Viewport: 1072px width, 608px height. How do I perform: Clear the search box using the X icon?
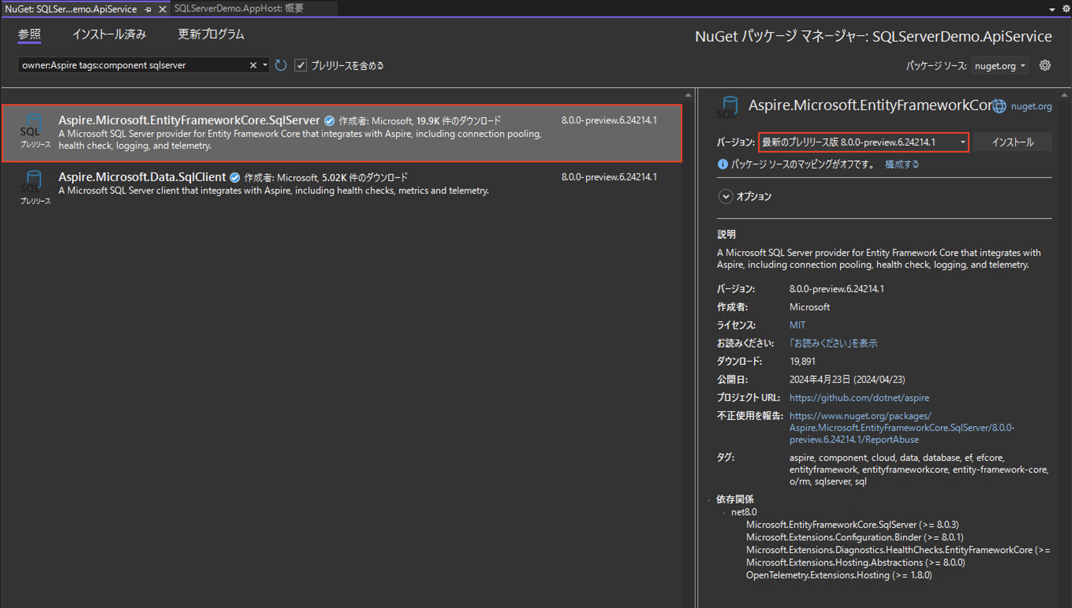pyautogui.click(x=253, y=65)
